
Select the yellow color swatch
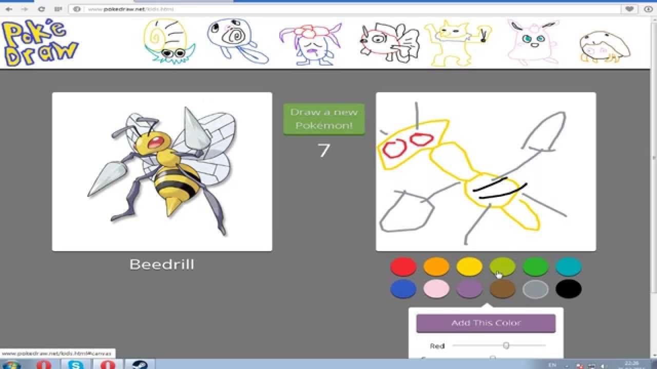pyautogui.click(x=469, y=266)
